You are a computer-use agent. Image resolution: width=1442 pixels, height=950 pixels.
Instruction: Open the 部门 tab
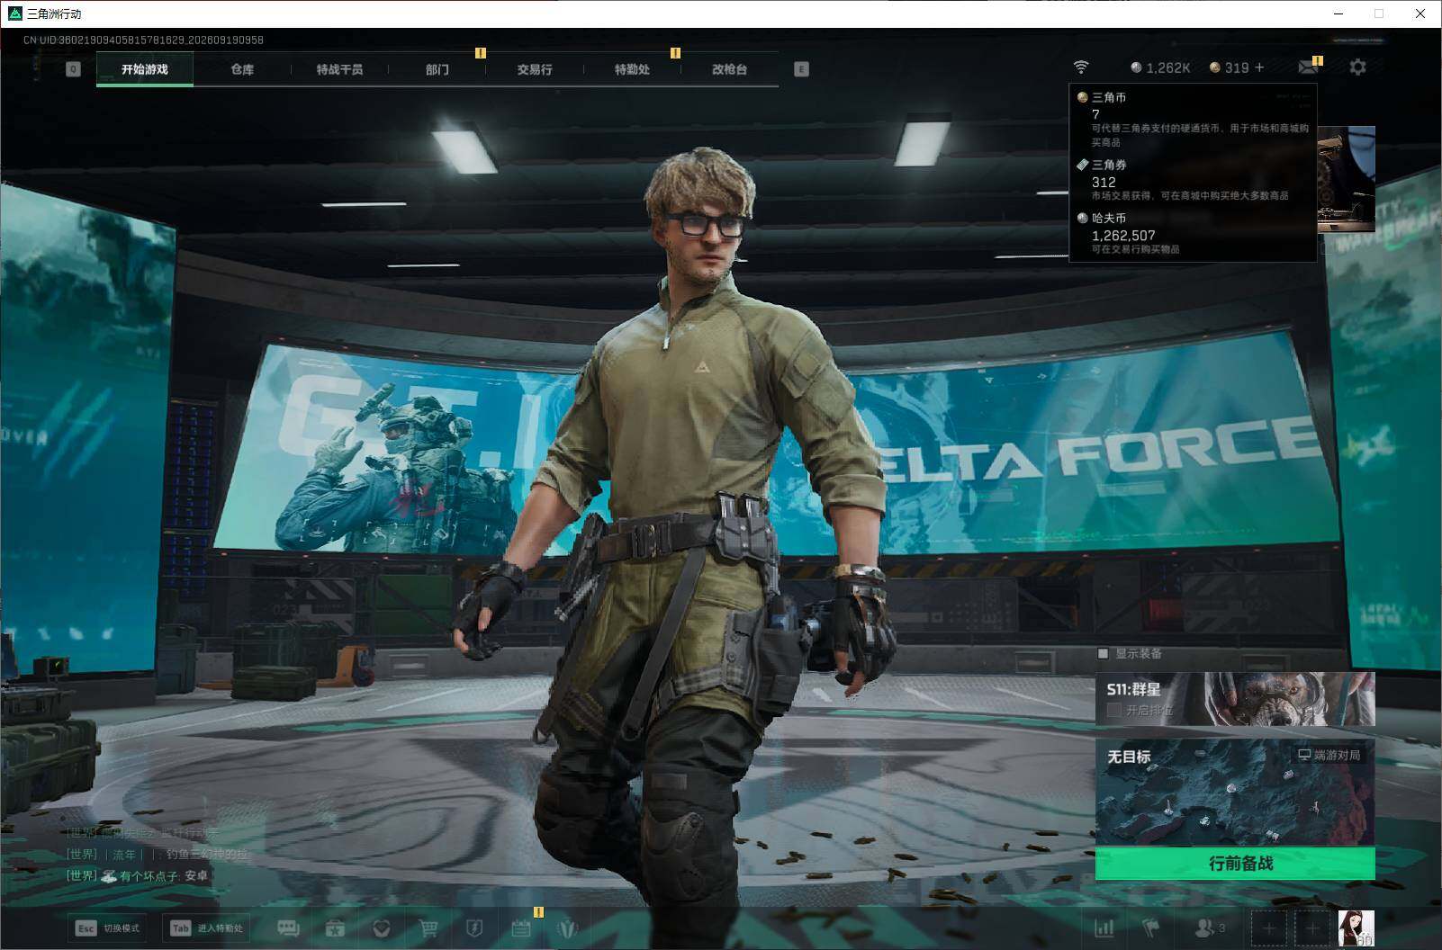click(x=437, y=69)
